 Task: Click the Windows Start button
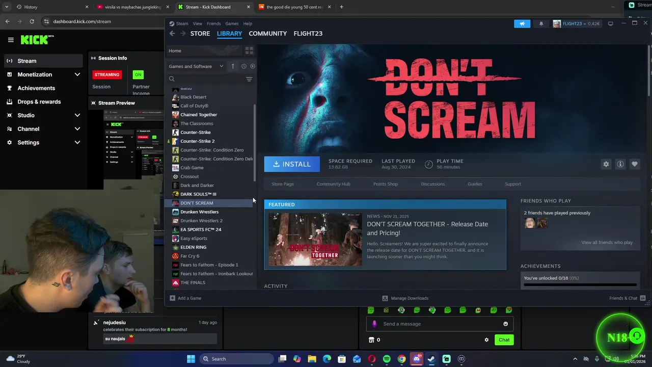pos(191,359)
